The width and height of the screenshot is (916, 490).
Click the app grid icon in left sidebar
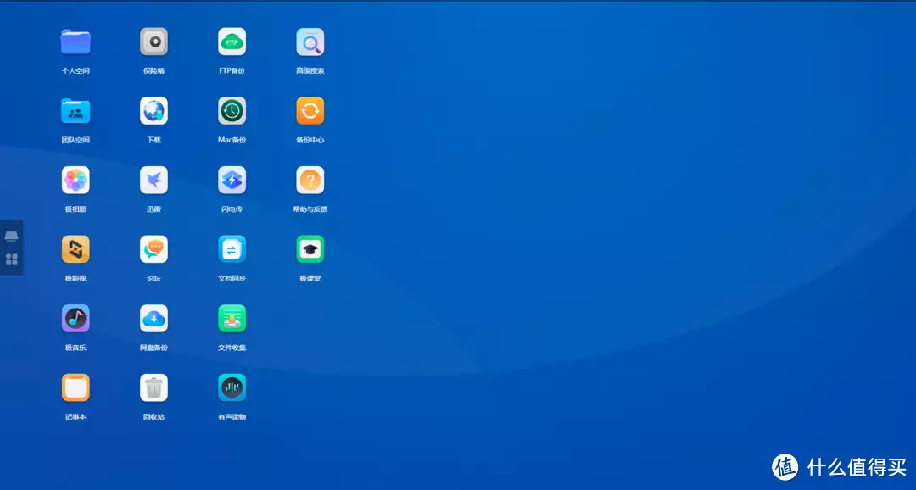point(12,259)
